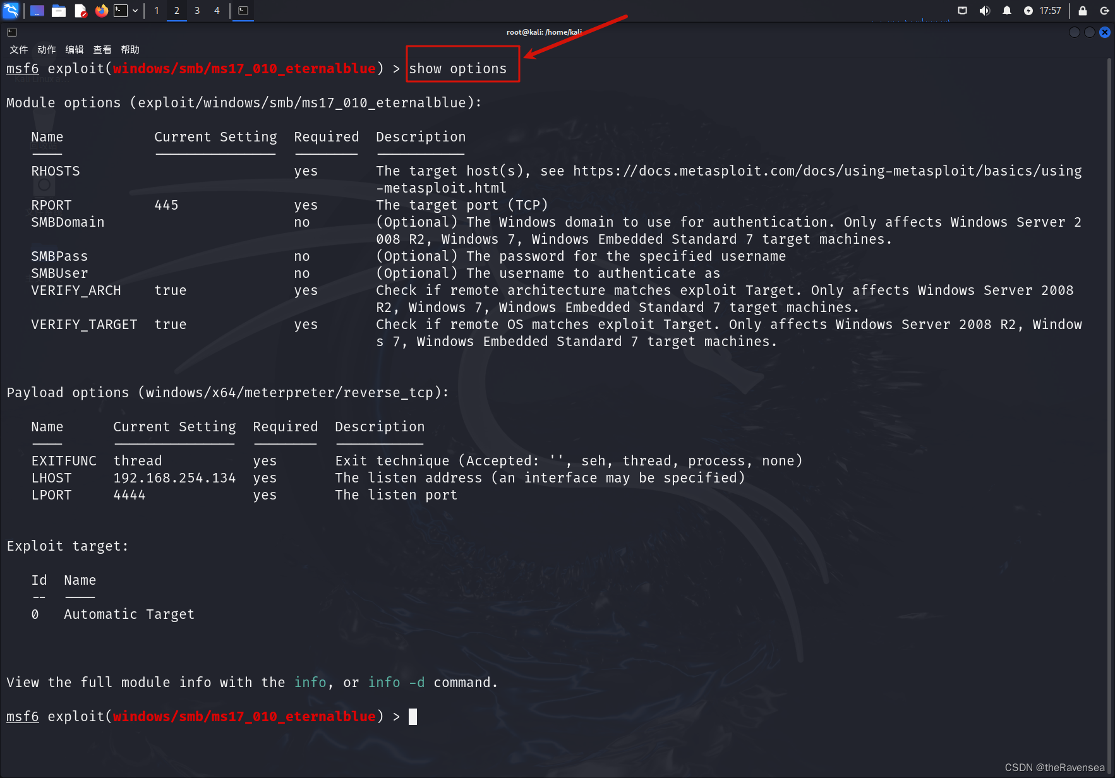Open a new terminal from the panel launcher
The width and height of the screenshot is (1115, 778).
121,11
